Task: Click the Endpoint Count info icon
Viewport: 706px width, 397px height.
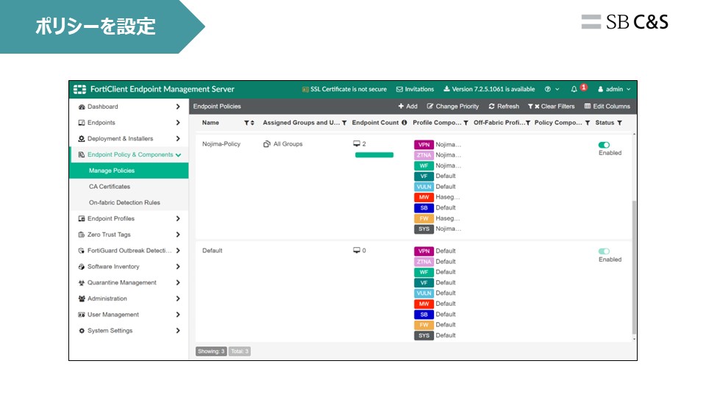Action: pos(404,123)
